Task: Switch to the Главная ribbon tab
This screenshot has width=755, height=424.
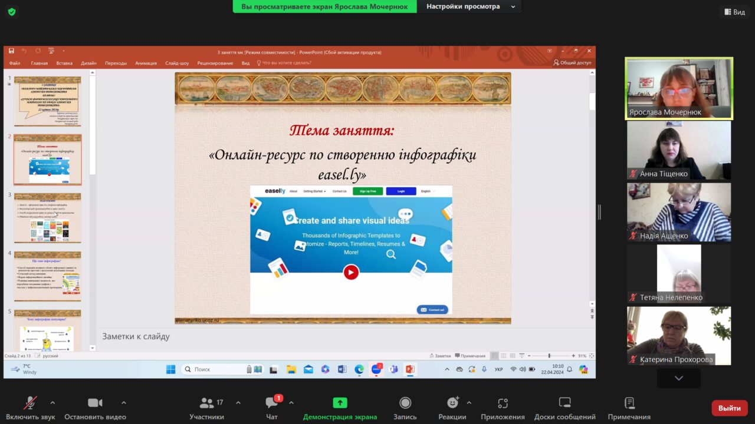Action: [x=40, y=63]
